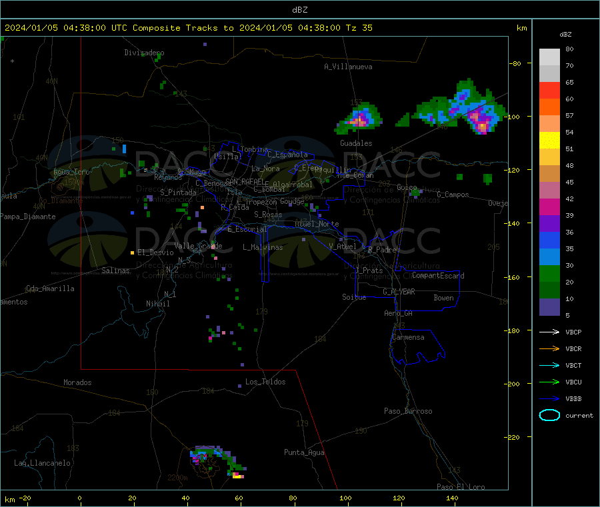Image resolution: width=600 pixels, height=507 pixels.
Task: Click the Morados label
Action: [x=77, y=382]
